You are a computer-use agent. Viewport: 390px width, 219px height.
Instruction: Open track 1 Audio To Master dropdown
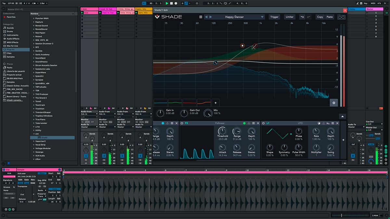[x=89, y=127]
